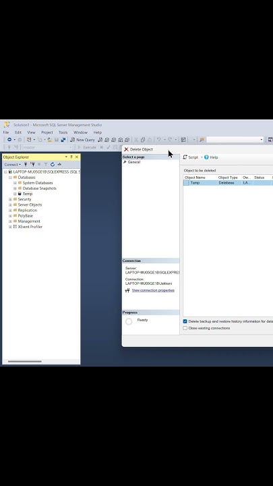Select the Management folder in tree
The height and width of the screenshot is (486, 273).
tap(29, 221)
